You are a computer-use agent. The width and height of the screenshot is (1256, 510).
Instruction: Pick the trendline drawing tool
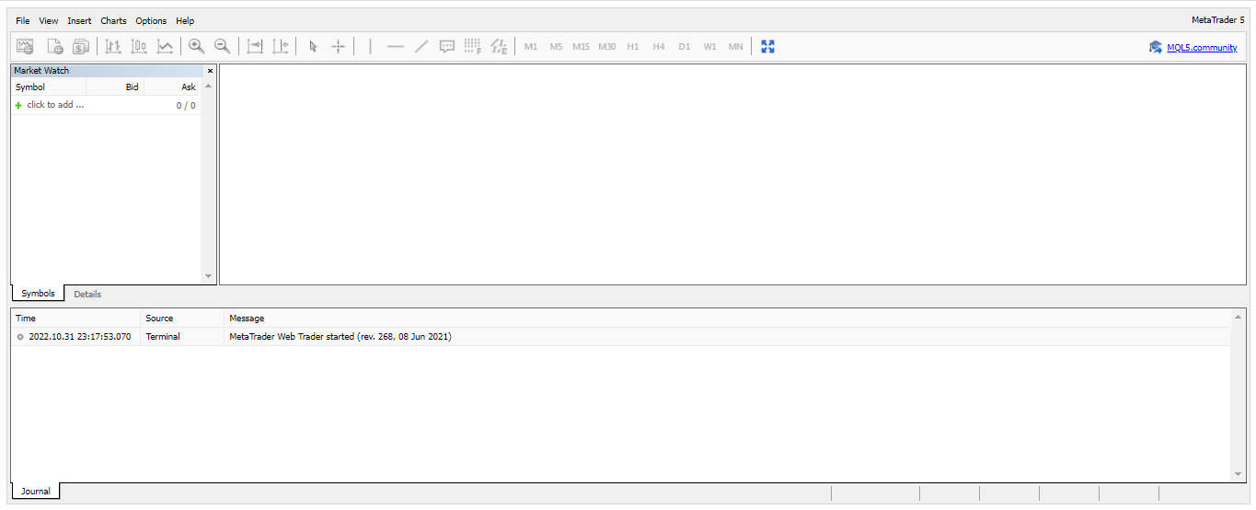tap(421, 46)
